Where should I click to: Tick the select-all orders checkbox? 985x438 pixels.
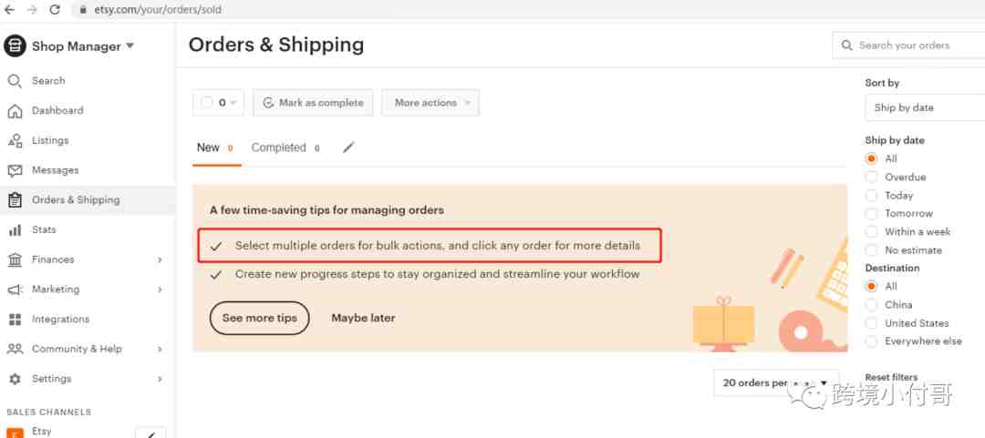pyautogui.click(x=207, y=102)
